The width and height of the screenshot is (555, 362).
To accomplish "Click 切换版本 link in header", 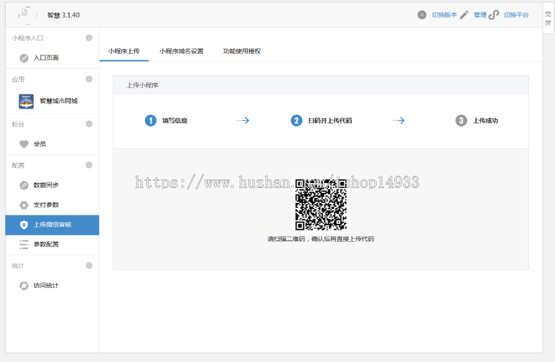I will pos(444,15).
